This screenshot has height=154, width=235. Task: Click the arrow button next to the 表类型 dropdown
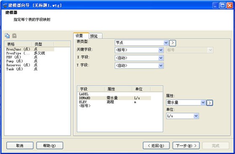pyautogui.click(x=172, y=43)
